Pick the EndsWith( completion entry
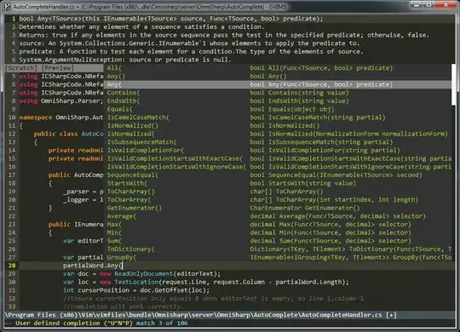 tap(278, 101)
